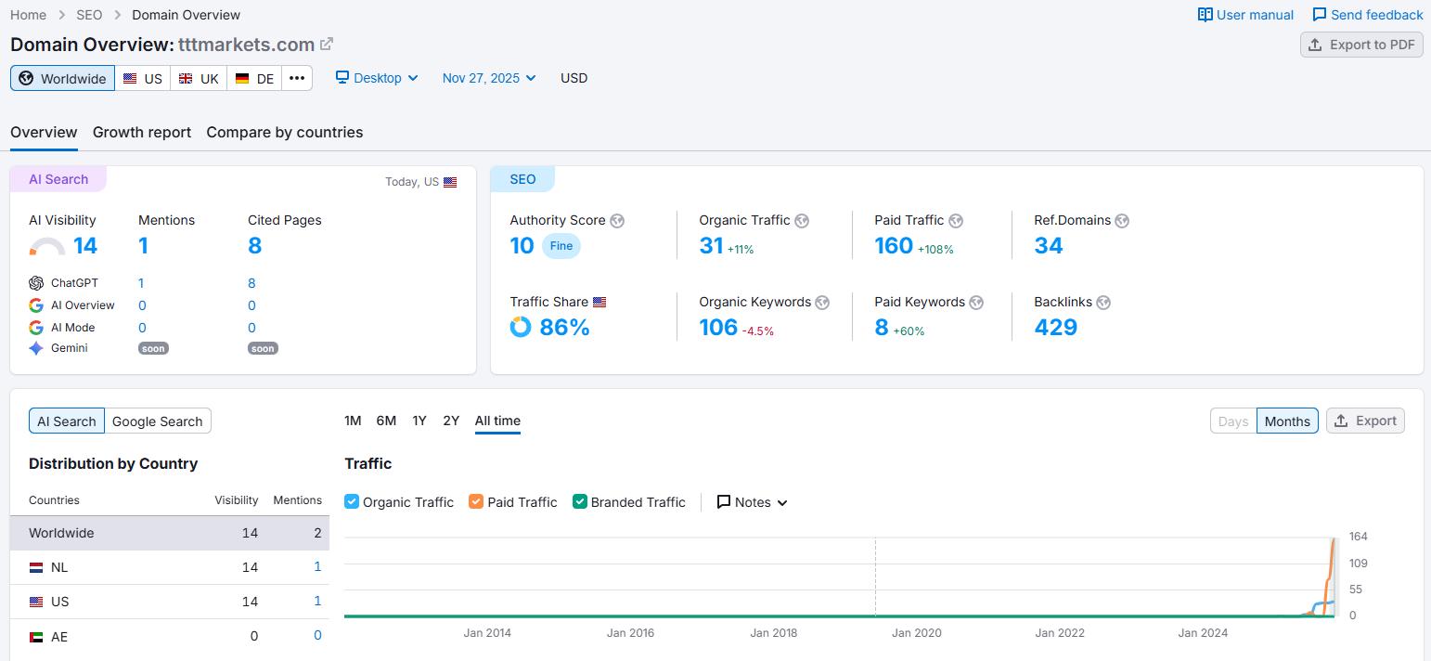Screen dimensions: 1431x661
Task: Open the Compare by countries tab
Action: point(285,132)
